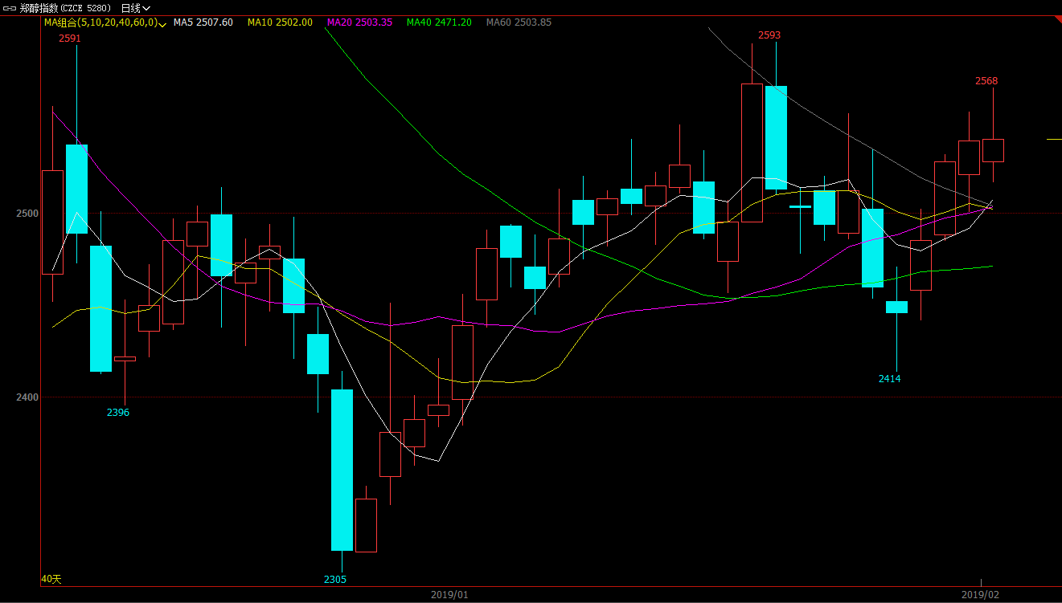Click the chain link icon beside 郑醇指数
Image resolution: width=1062 pixels, height=603 pixels.
[x=9, y=8]
